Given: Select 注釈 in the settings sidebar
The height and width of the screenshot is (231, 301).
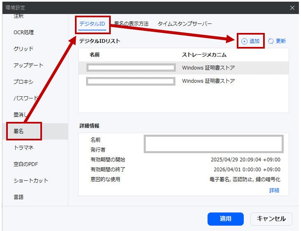Looking at the screenshot, I should pyautogui.click(x=19, y=16).
